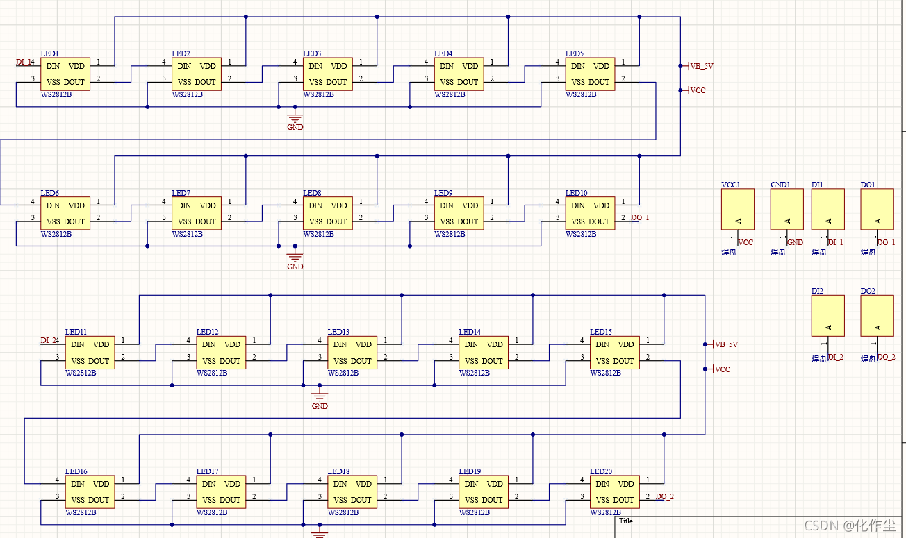Select the DO1 pad component
The height and width of the screenshot is (538, 906).
click(x=878, y=209)
